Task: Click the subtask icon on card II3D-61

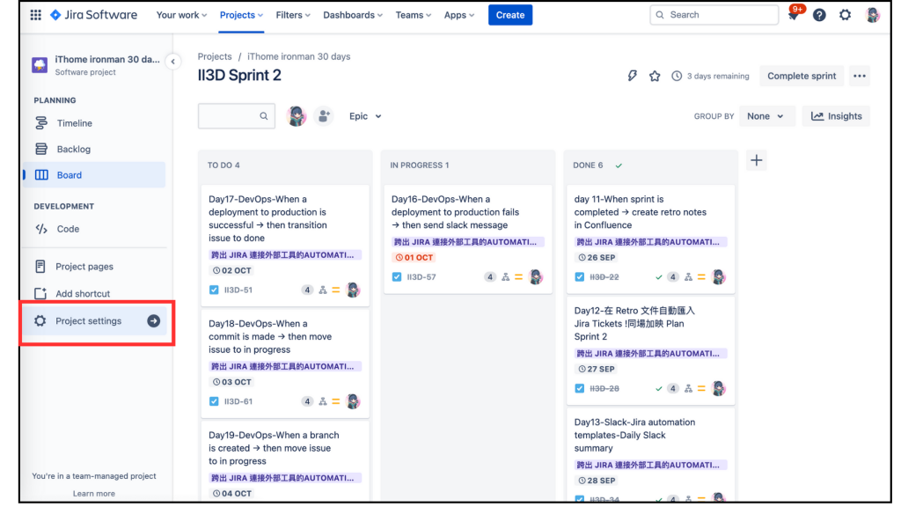Action: click(x=323, y=401)
